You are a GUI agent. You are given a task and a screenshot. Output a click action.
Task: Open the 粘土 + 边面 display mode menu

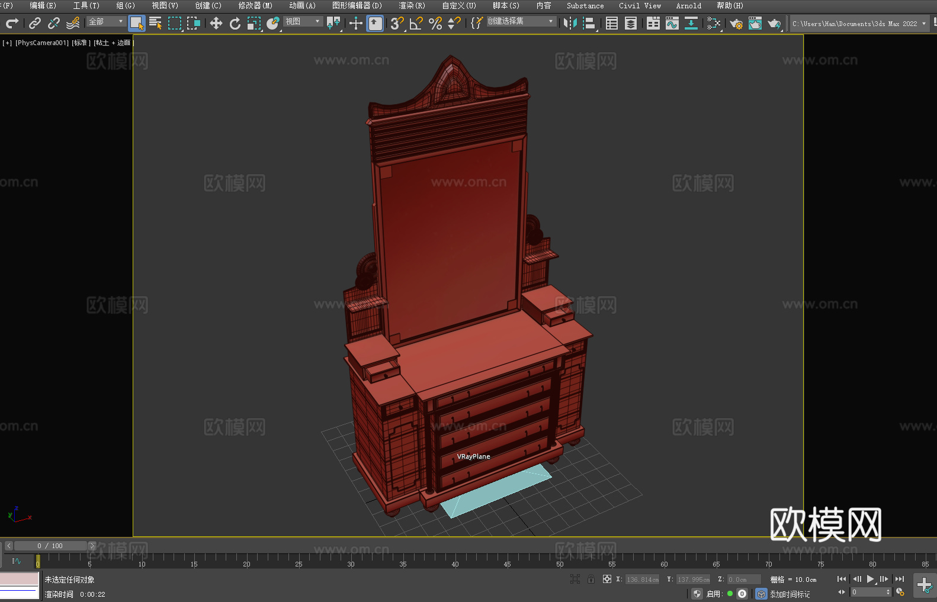pos(114,43)
